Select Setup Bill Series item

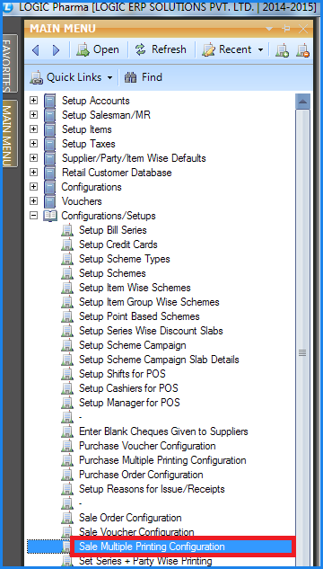tap(113, 230)
